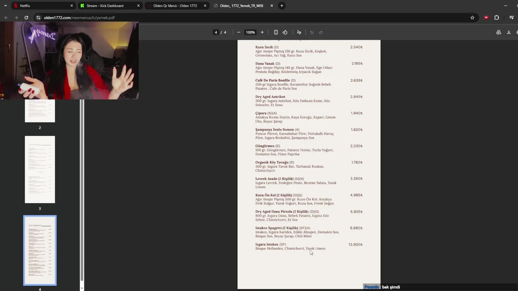
Task: Click Organik Köy Tavuğu dish name
Action: coord(272,162)
